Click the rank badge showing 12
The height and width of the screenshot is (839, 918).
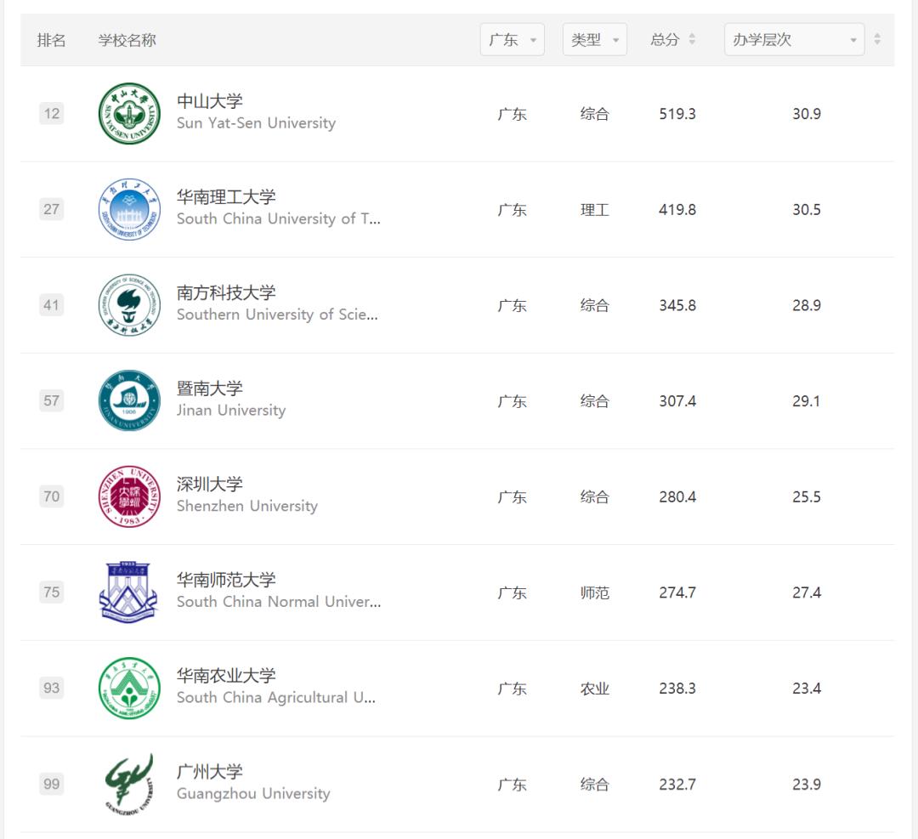tap(51, 113)
